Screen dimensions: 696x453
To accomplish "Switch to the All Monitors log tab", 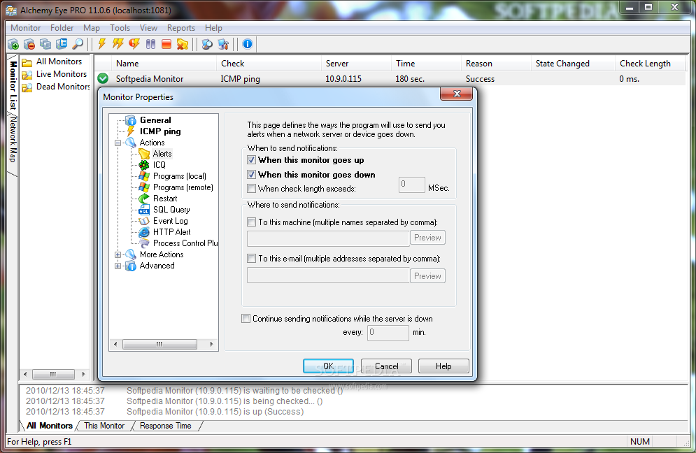I will tap(49, 426).
